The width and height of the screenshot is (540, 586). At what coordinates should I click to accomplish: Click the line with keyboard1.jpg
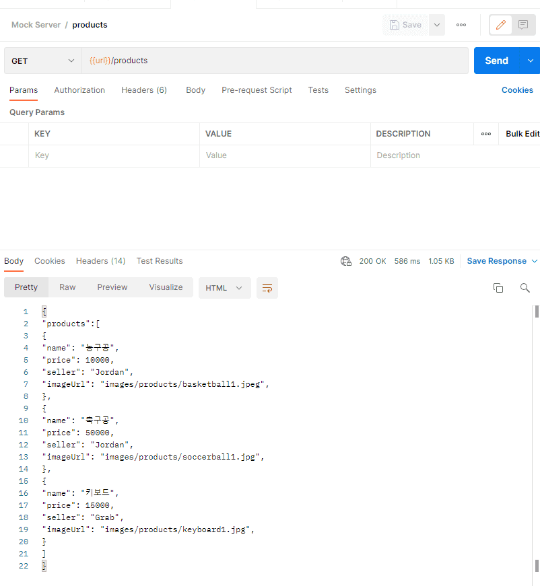[148, 529]
